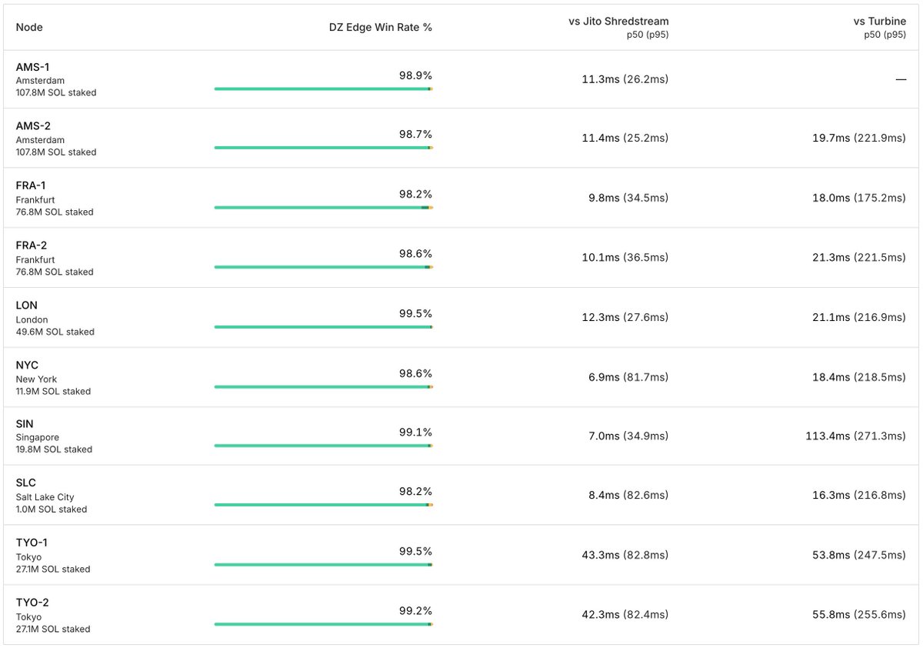Select the LON London node
The height and width of the screenshot is (648, 923).
[461, 318]
